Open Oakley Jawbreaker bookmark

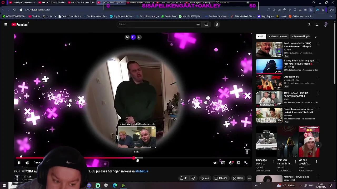click(301, 16)
